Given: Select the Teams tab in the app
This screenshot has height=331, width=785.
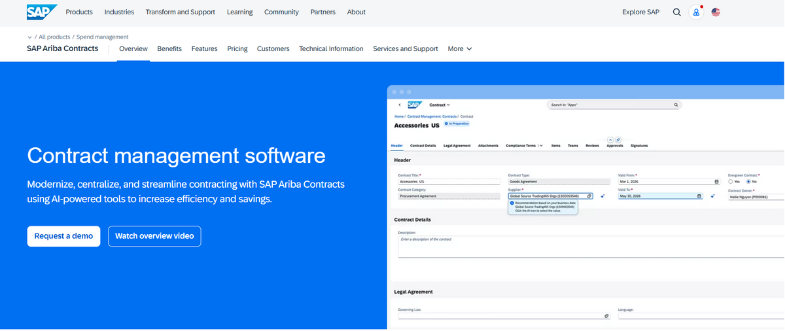Looking at the screenshot, I should click(572, 145).
